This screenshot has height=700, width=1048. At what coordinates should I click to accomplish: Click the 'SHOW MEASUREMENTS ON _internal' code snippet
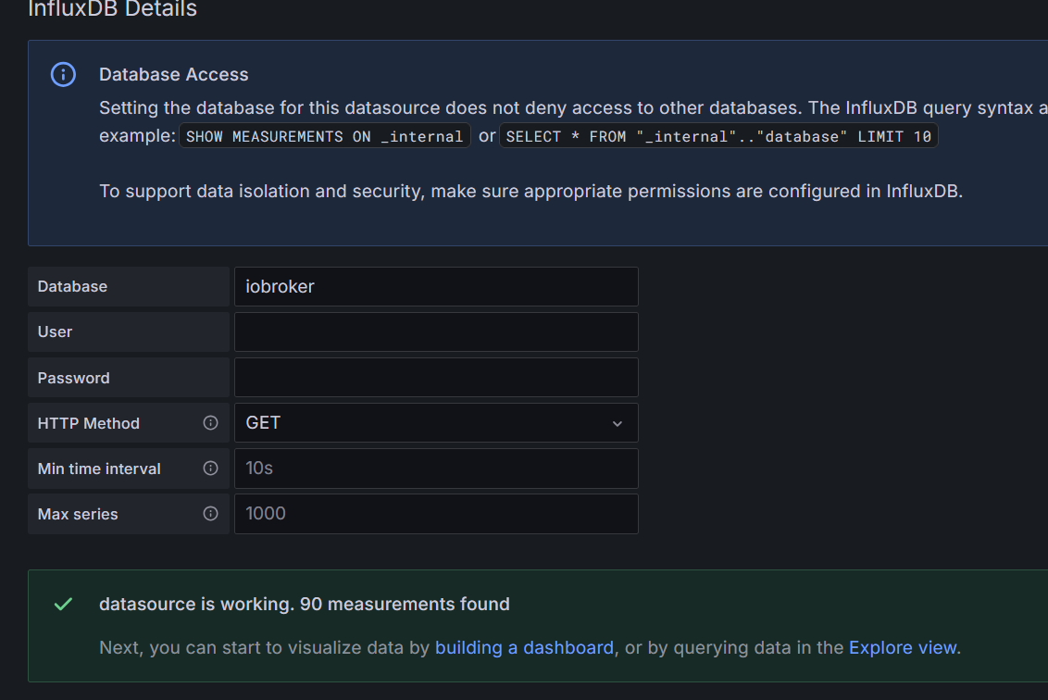tap(324, 136)
